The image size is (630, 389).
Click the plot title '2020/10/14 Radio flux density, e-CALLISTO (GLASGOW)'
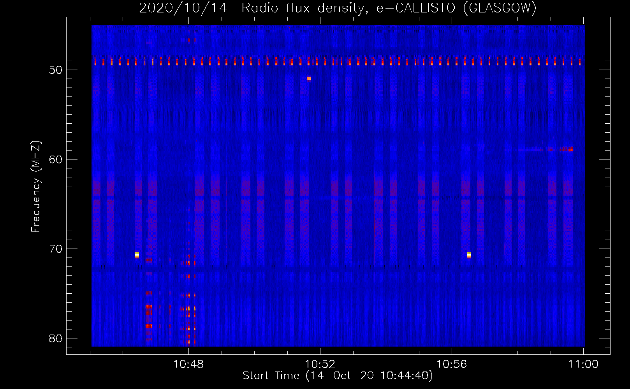tap(338, 8)
